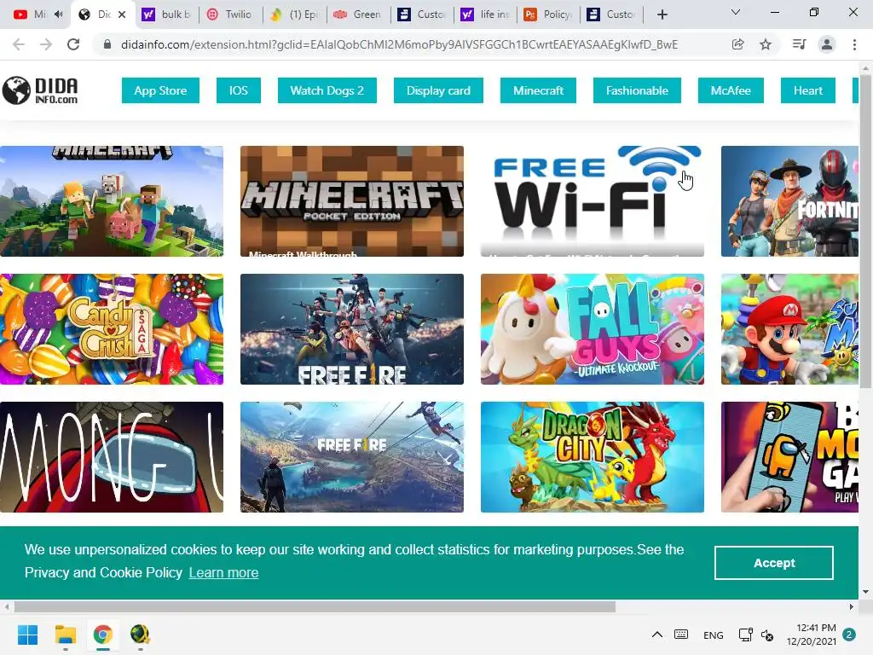This screenshot has width=873, height=655.
Task: Click the Chrome taskbar icon
Action: coord(102,635)
